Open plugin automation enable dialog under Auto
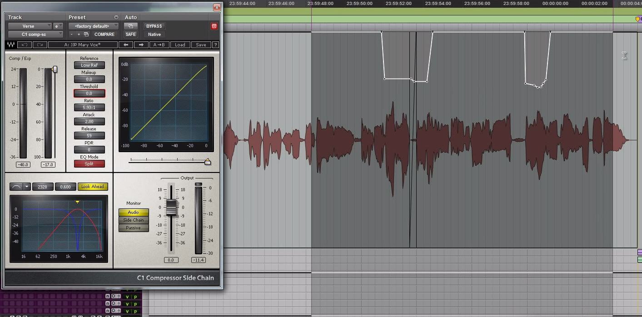The height and width of the screenshot is (317, 642). pos(130,26)
